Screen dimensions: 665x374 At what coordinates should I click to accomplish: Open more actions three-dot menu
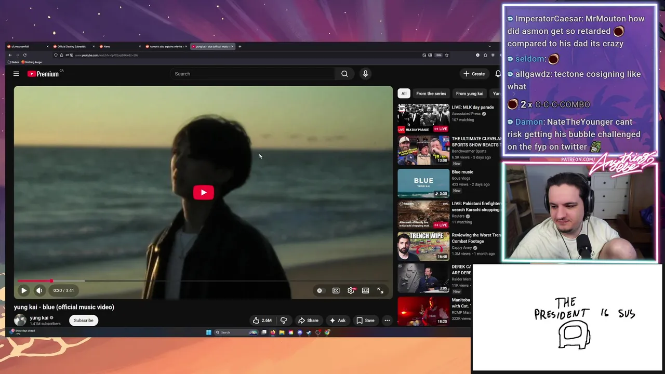click(387, 320)
